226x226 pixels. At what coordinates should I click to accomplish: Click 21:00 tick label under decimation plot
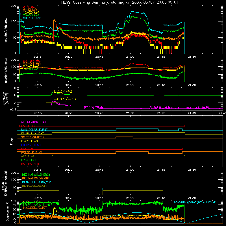(130, 198)
